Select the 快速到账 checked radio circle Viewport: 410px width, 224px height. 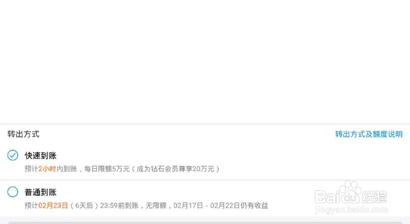pos(13,155)
